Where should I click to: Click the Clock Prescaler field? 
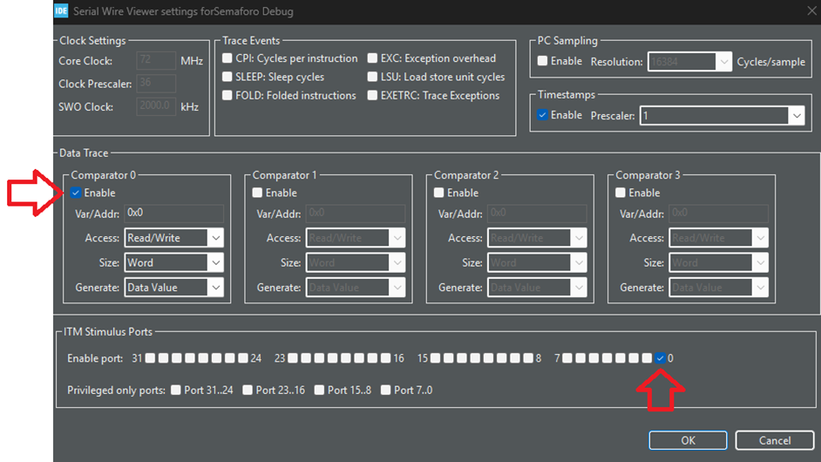click(156, 84)
